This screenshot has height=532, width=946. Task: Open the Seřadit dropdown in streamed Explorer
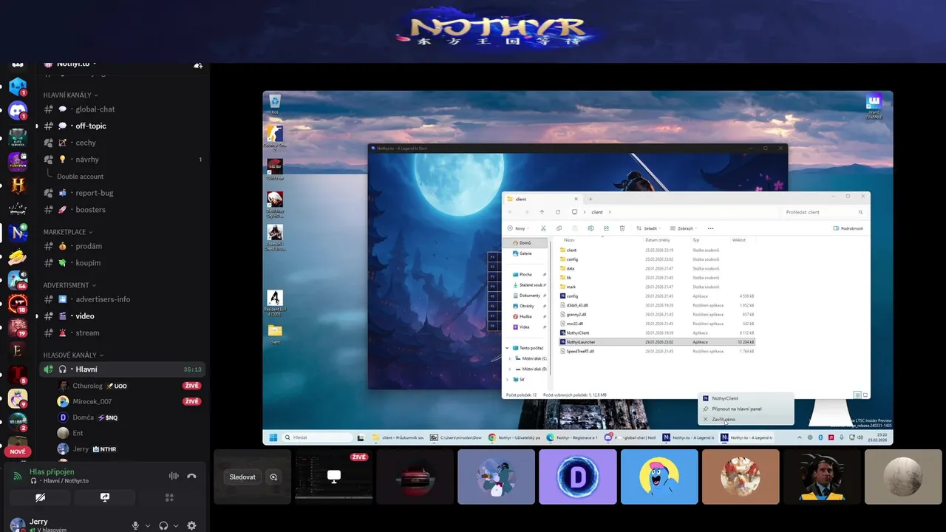pyautogui.click(x=650, y=228)
